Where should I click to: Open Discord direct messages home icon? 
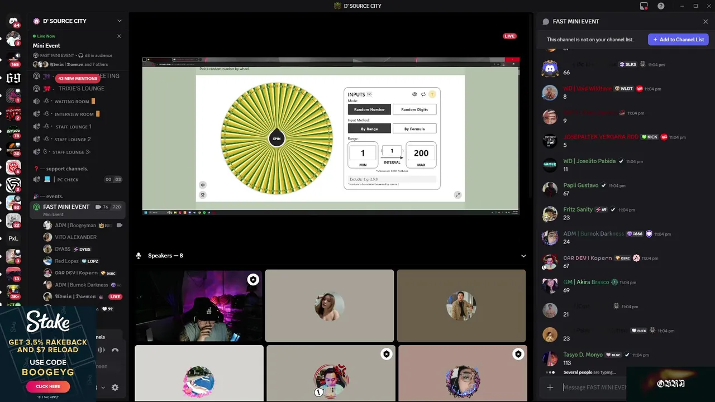click(13, 22)
